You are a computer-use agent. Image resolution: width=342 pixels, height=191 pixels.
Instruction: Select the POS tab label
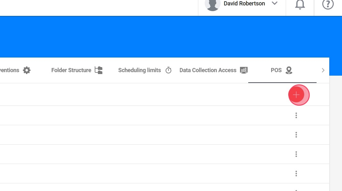[276, 70]
